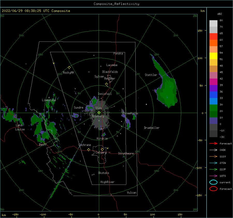
Task: Click the Sylvan label
Action: tap(99, 76)
